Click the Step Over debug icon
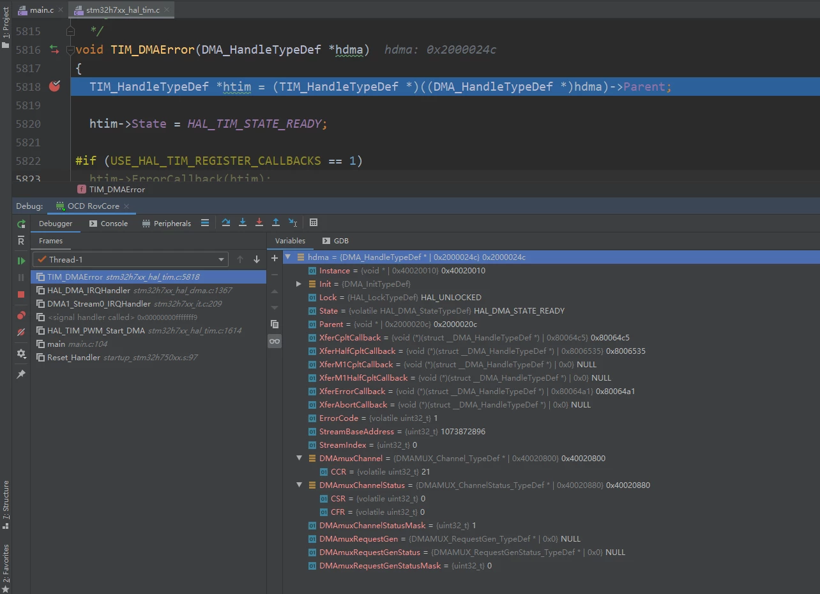 tap(226, 223)
